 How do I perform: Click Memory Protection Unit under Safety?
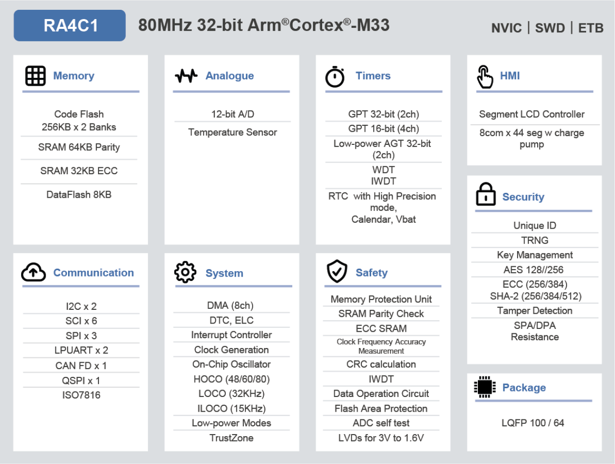pos(381,299)
